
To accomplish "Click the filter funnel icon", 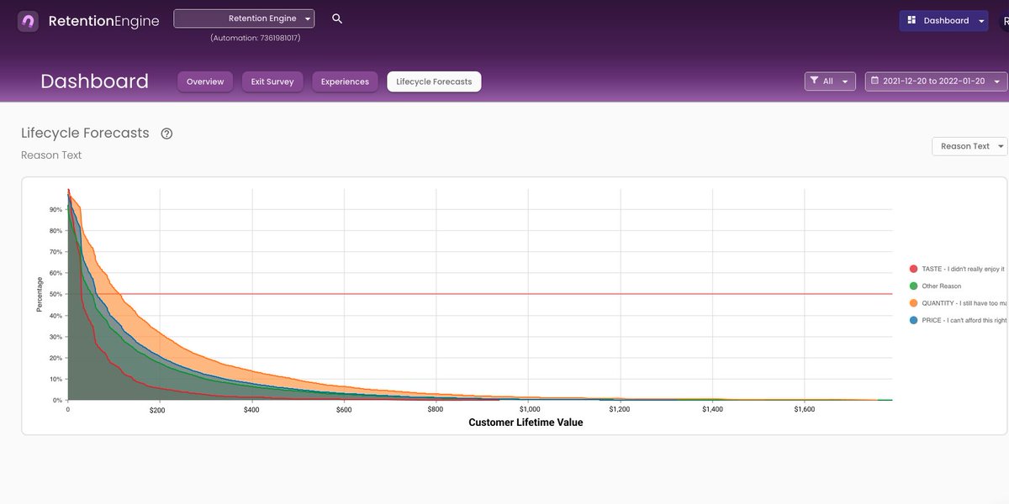I will 814,81.
